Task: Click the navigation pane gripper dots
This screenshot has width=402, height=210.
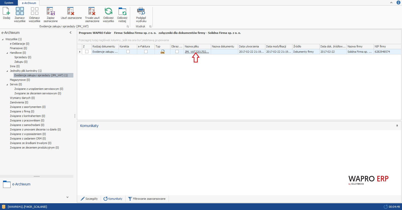Action: pos(37,176)
